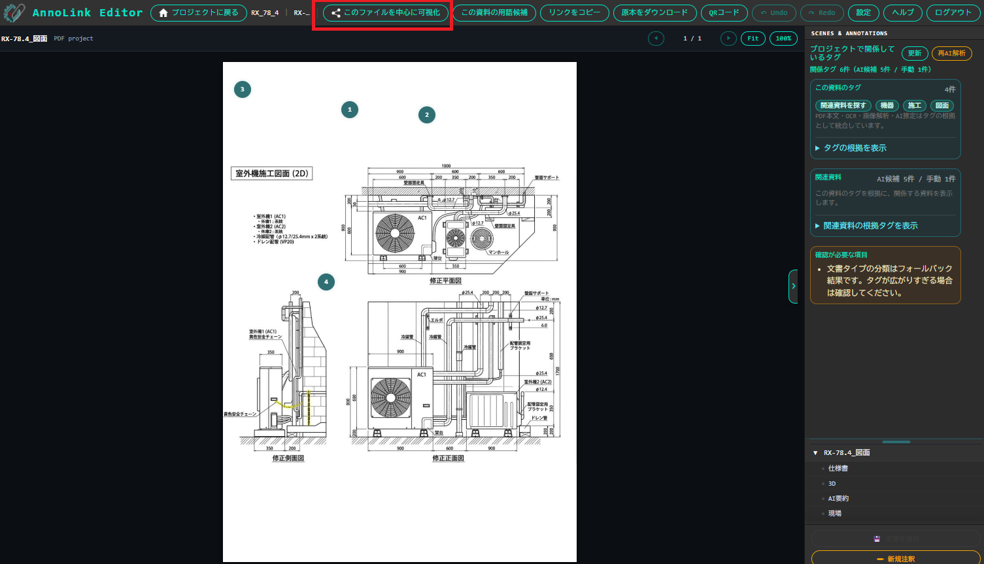Select the 機器 tag chip
Screen dimensions: 984x564
pyautogui.click(x=887, y=106)
